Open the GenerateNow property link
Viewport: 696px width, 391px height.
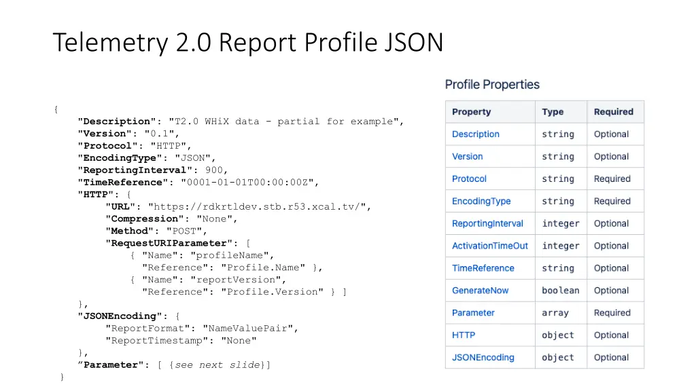(x=481, y=291)
